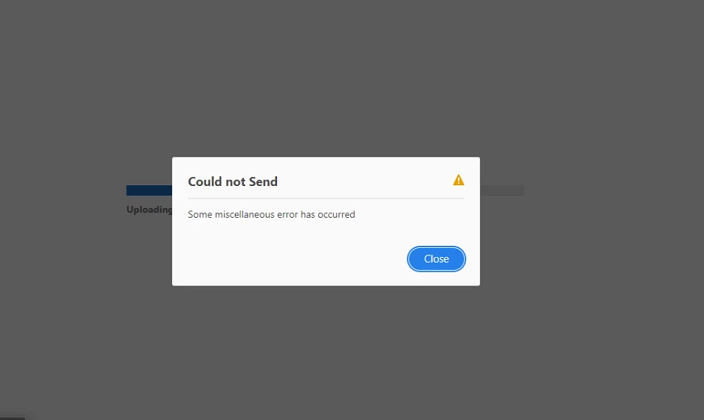Click the word "error" in the dialog message
704x420 pixels.
point(287,215)
